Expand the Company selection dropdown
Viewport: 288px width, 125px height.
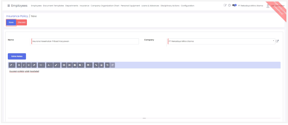tap(273, 41)
